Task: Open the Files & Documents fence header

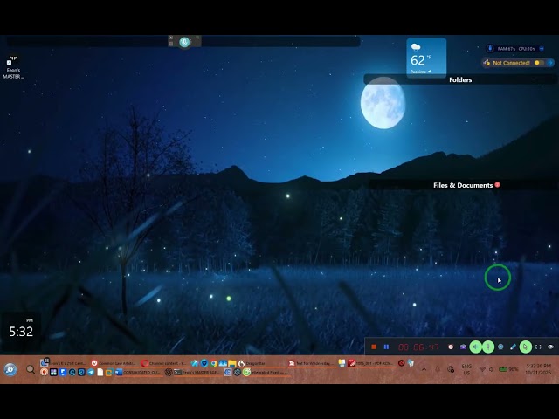Action: click(463, 185)
